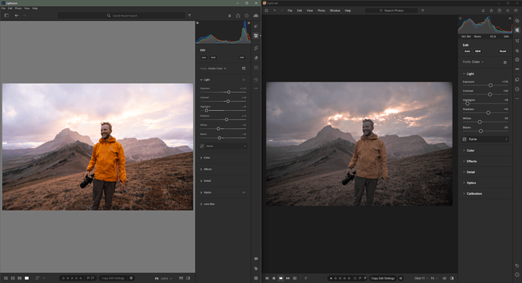This screenshot has width=522, height=283.
Task: Select the healing eraser tool in Lightroom window
Action: point(256,58)
